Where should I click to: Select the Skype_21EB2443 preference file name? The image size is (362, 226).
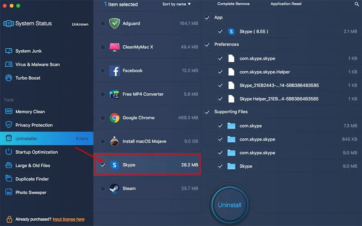(x=279, y=85)
